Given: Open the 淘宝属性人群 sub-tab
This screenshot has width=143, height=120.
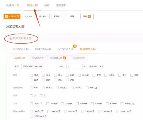Looking at the screenshot, I should (58, 58).
